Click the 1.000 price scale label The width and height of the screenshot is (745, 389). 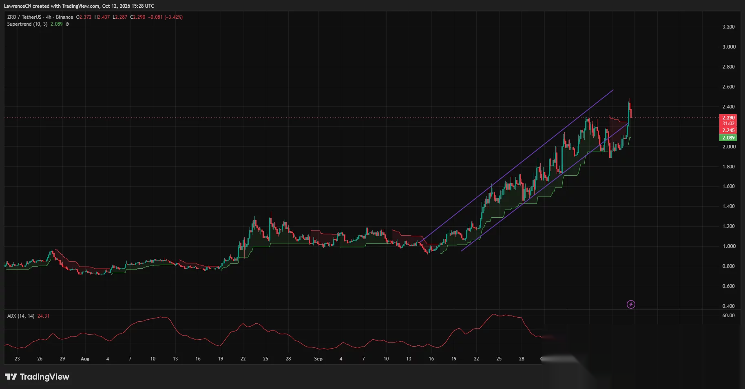(x=729, y=246)
